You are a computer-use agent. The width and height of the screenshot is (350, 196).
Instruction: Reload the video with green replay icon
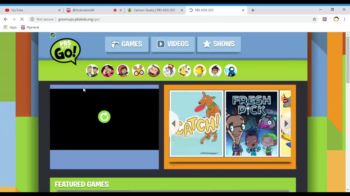tap(104, 117)
